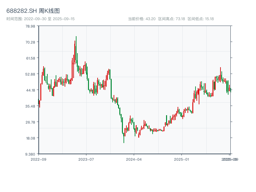Click the 688282.SH 周K线图 chart title
This screenshot has height=192, width=256.
tap(33, 11)
